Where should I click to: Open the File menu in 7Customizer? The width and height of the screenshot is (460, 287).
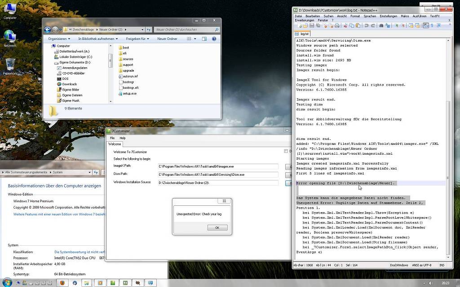click(x=112, y=138)
